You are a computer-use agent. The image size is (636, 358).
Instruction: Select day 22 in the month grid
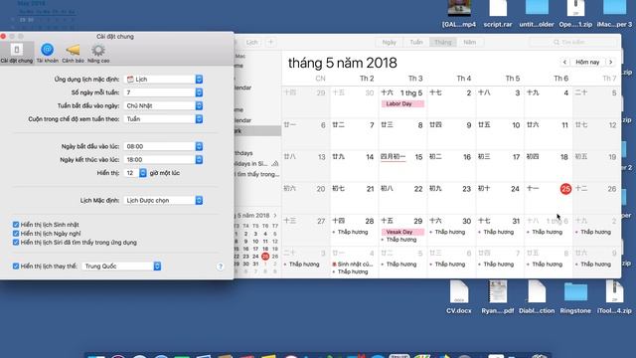coord(418,189)
